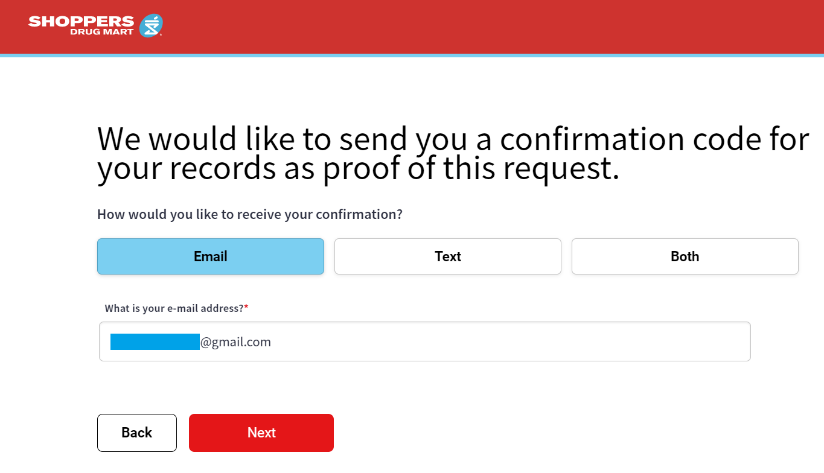Viewport: 824px width, 473px height.
Task: Click the Shoppers Drug Mart pharmacy logo icon
Action: 151,25
